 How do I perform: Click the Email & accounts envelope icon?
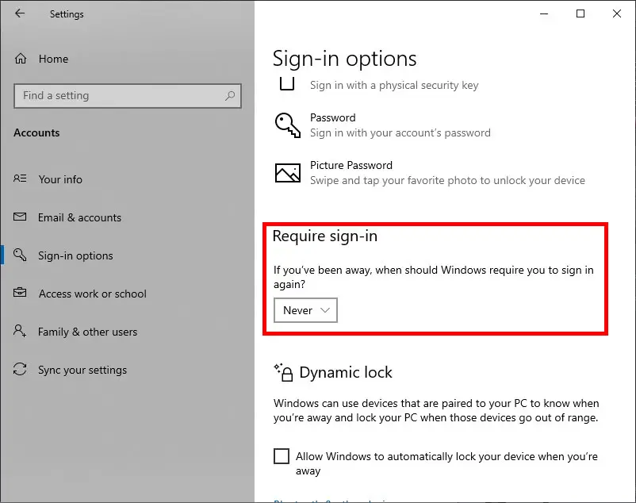click(x=20, y=217)
